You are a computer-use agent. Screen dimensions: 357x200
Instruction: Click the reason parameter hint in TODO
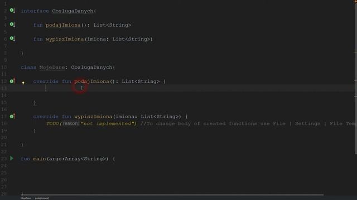pos(70,123)
